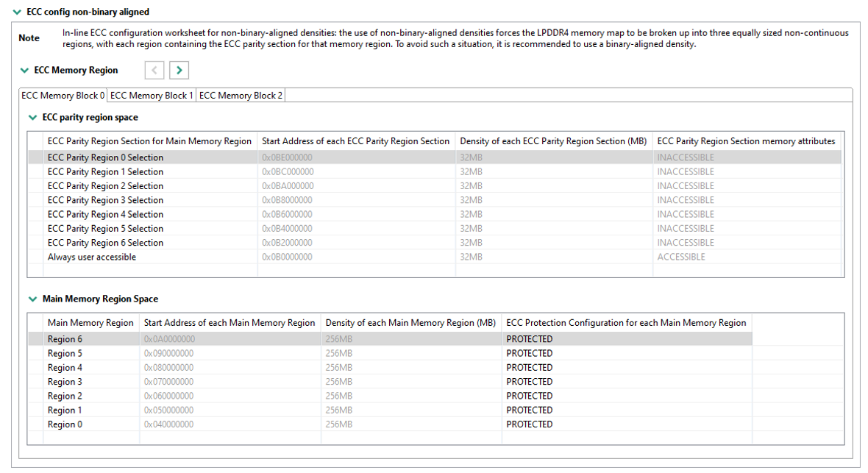Collapse the Main Memory Region Space section

coord(32,299)
